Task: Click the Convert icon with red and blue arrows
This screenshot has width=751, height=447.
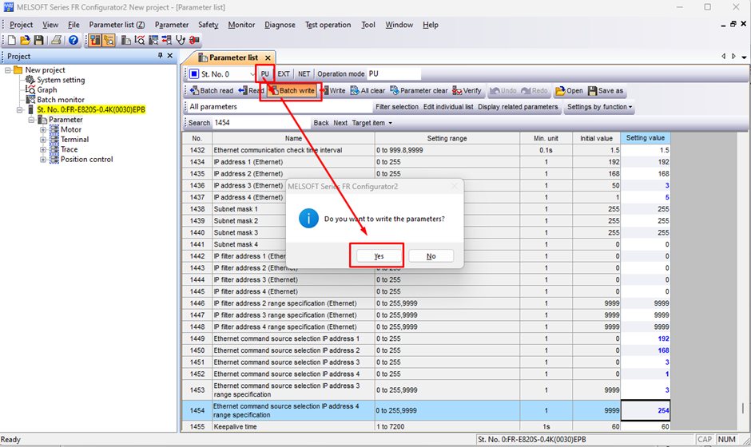Action: point(167,40)
